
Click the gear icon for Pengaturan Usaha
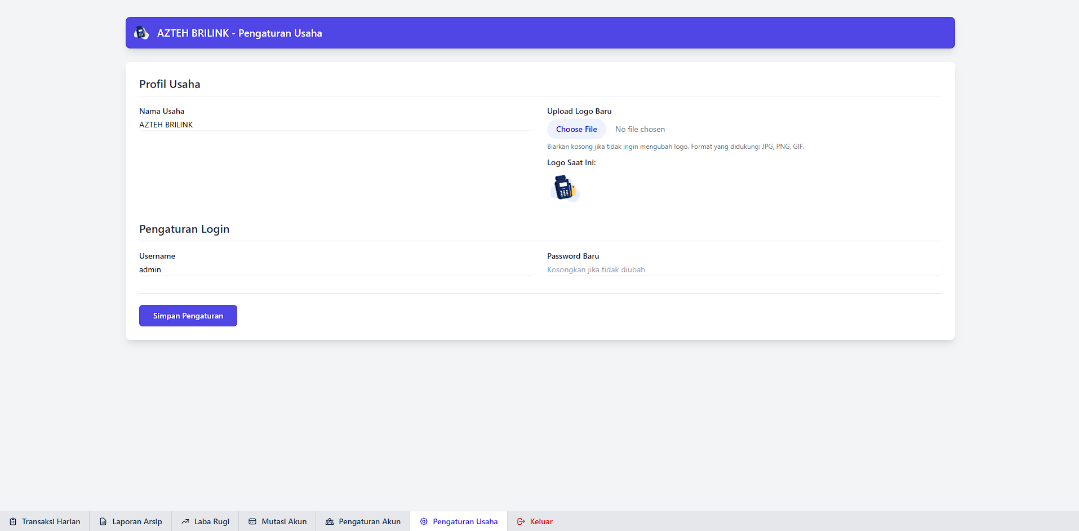tap(424, 521)
